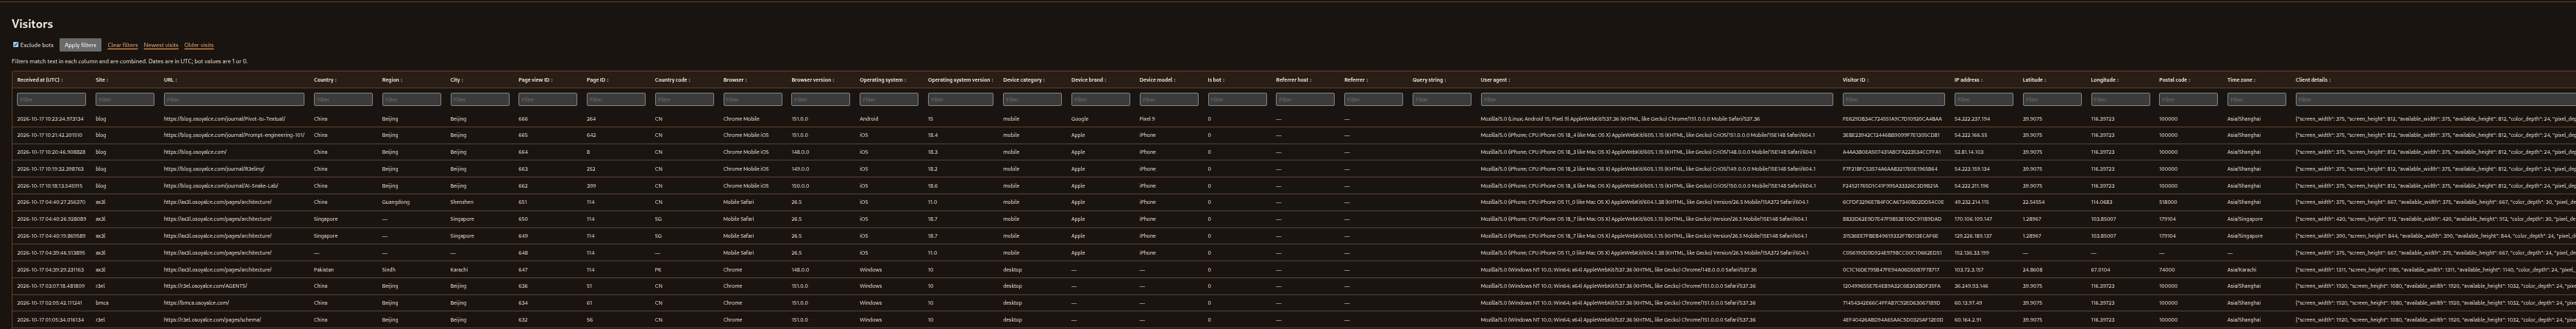Click the Prompt-engineering-101 journal URL cell
The height and width of the screenshot is (329, 2576).
tap(234, 135)
